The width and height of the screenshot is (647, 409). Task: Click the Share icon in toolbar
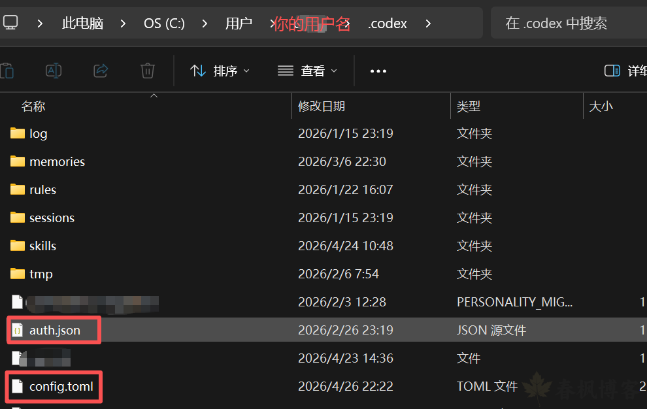[x=101, y=71]
